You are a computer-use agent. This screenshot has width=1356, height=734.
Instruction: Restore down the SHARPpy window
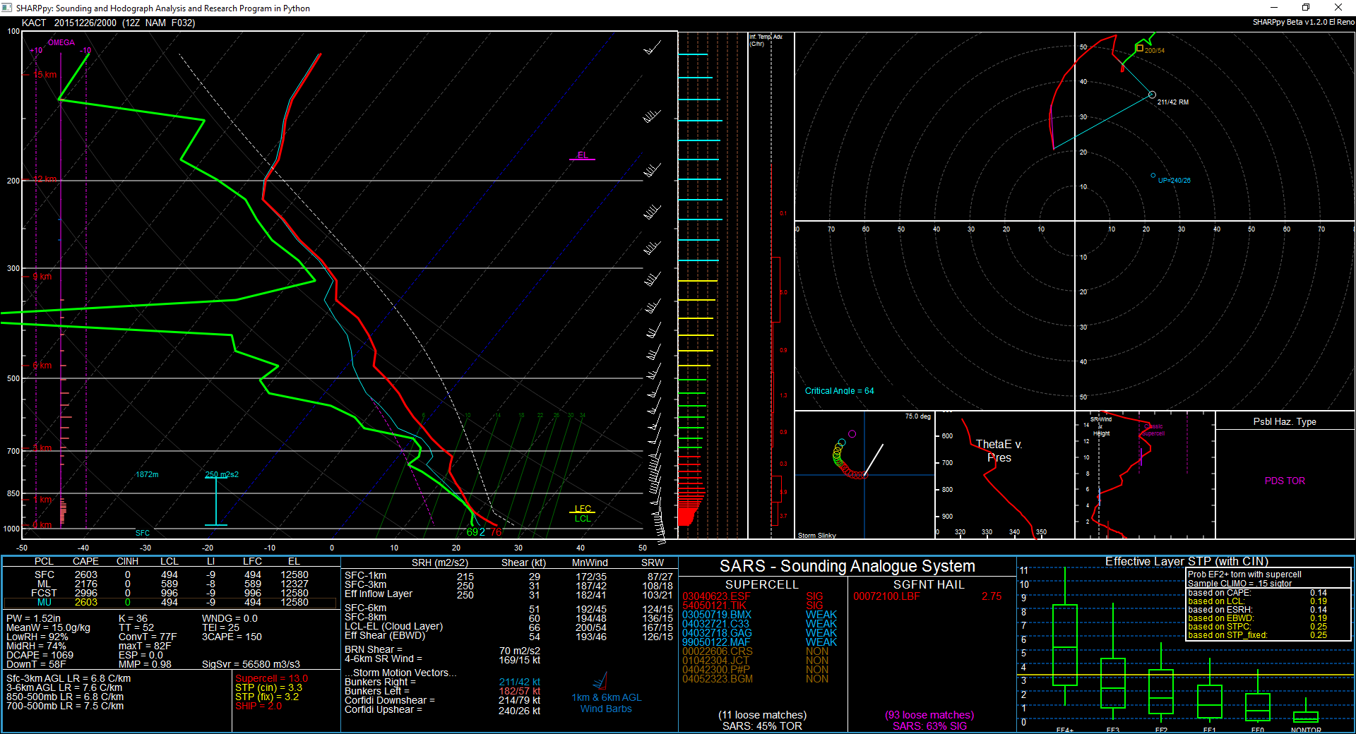pos(1305,8)
